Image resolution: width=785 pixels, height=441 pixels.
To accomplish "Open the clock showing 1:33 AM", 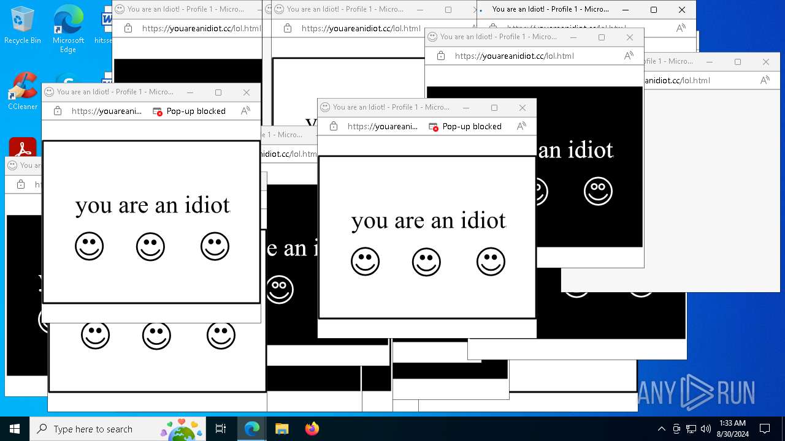I will [732, 429].
